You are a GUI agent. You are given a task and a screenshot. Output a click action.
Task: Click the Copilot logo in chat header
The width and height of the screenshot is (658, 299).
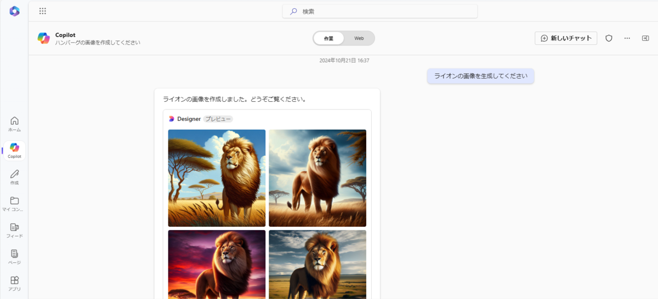click(44, 38)
